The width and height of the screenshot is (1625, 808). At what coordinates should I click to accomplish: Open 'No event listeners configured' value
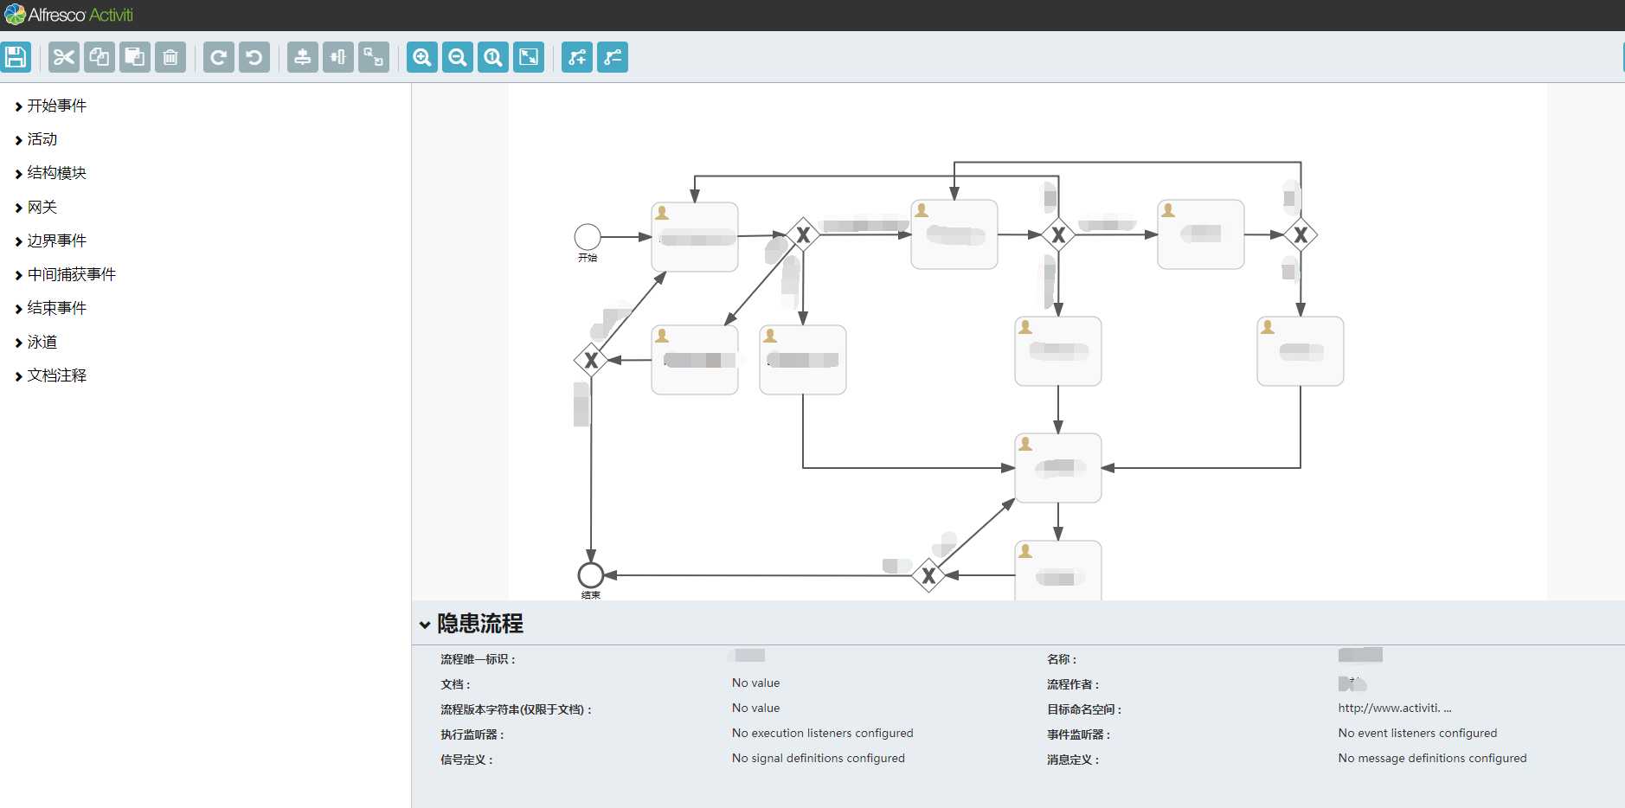pyautogui.click(x=1417, y=733)
